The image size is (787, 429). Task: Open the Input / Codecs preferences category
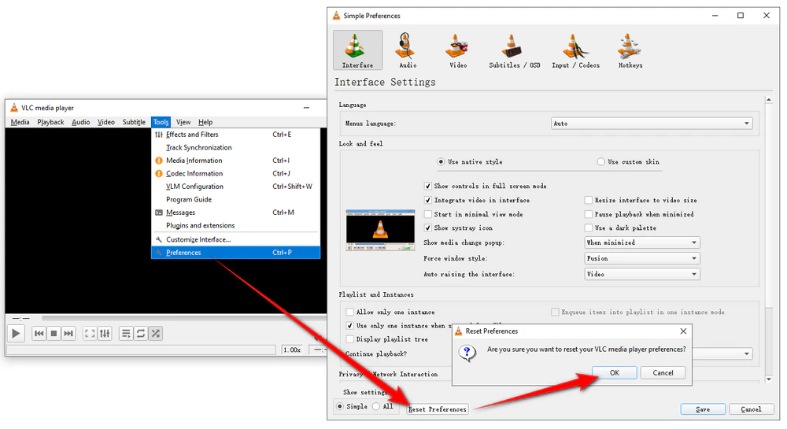pos(575,50)
